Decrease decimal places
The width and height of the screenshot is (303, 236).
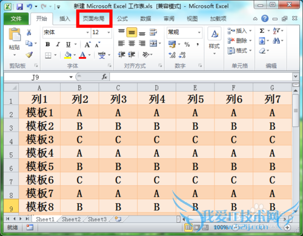coord(182,55)
